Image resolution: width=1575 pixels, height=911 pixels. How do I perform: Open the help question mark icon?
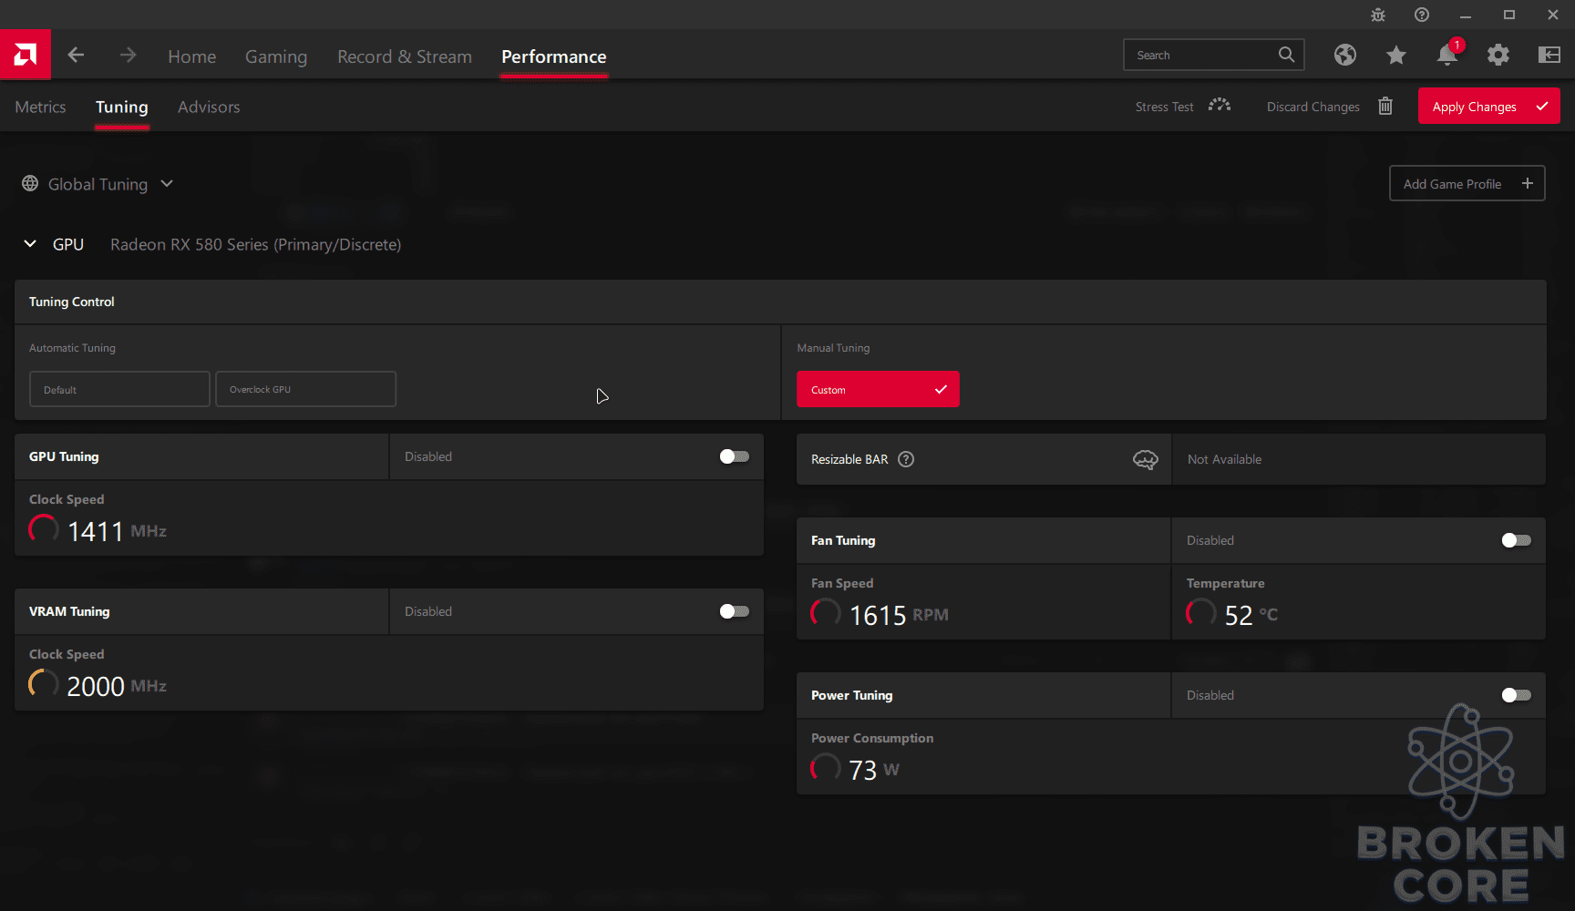tap(1422, 15)
